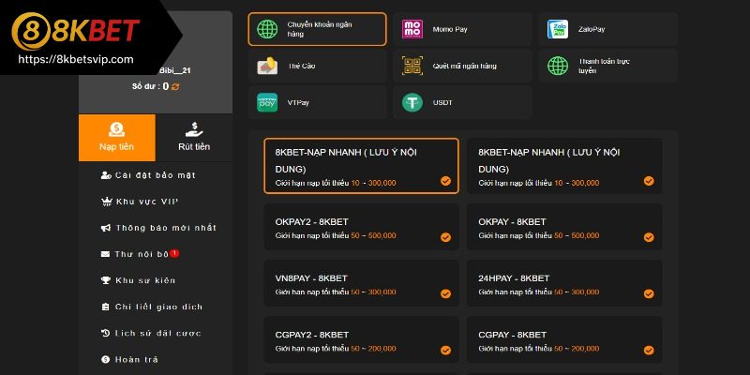Choose Chuyển khoản ngân hàng payment method

point(317,29)
